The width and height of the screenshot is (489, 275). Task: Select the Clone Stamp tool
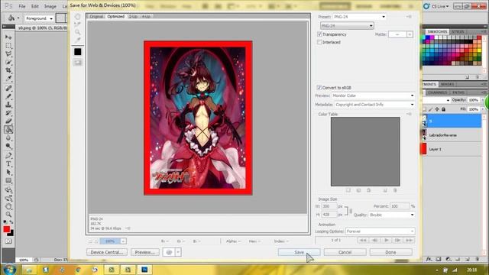pyautogui.click(x=8, y=105)
